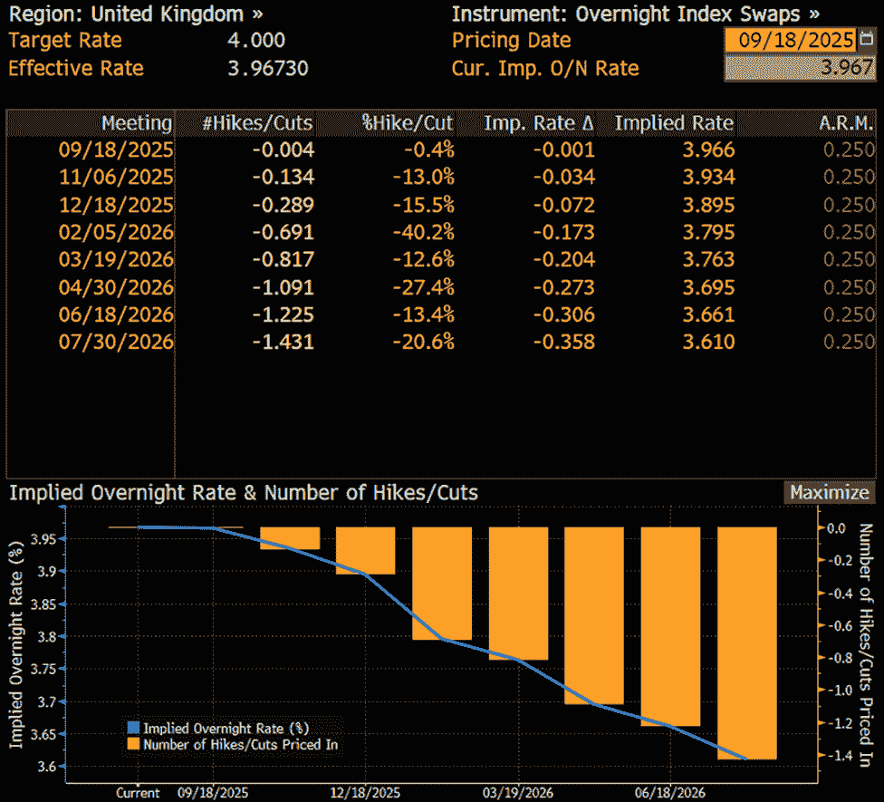Click the 12/18/2025 label on chart axis
This screenshot has height=802, width=884.
[365, 792]
